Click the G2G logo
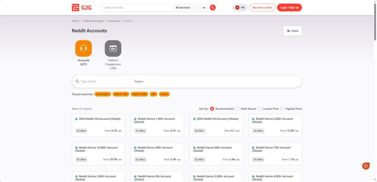Viewport: 377px width, 182px height. pyautogui.click(x=82, y=7)
